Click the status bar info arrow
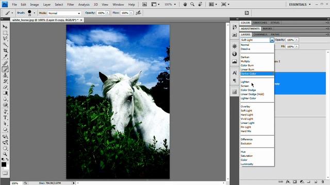The image size is (330, 185). (x=73, y=183)
